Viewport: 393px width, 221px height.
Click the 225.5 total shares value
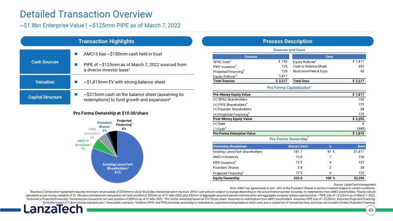pos(298,178)
